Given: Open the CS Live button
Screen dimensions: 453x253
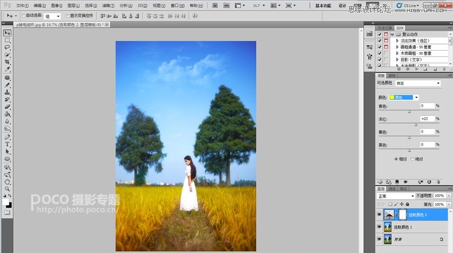Looking at the screenshot, I should coord(408,5).
